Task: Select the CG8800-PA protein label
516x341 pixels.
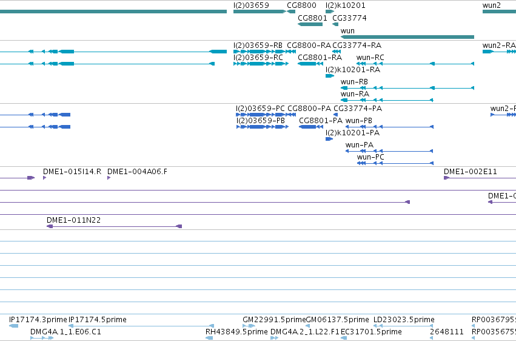Action: [x=309, y=108]
